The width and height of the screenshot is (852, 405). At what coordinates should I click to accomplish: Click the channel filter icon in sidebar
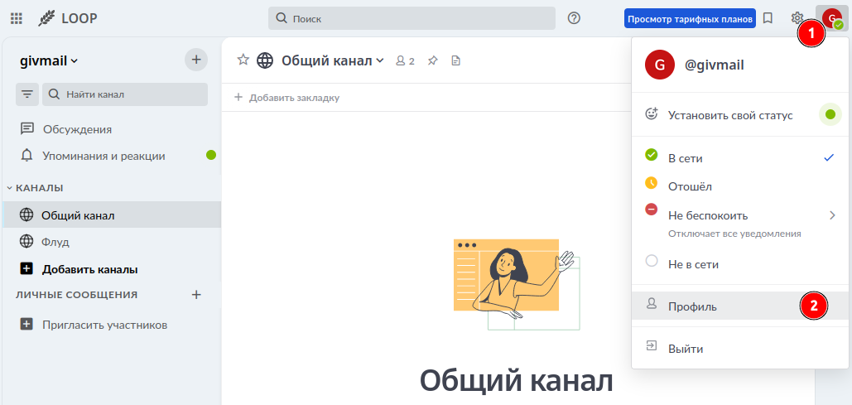pos(27,94)
